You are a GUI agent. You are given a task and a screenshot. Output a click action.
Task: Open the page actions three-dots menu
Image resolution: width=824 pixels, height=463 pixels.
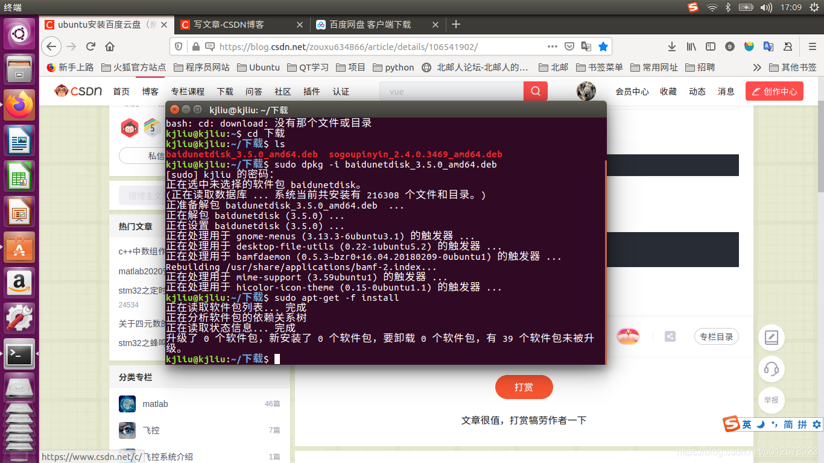click(552, 46)
